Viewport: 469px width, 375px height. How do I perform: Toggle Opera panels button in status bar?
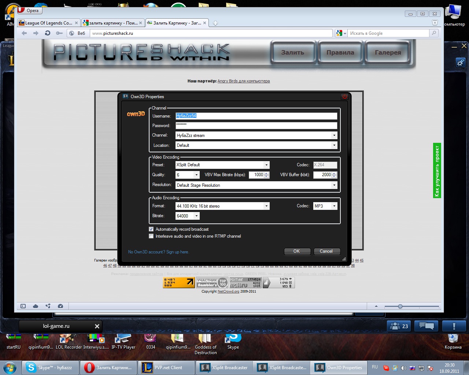click(x=23, y=306)
